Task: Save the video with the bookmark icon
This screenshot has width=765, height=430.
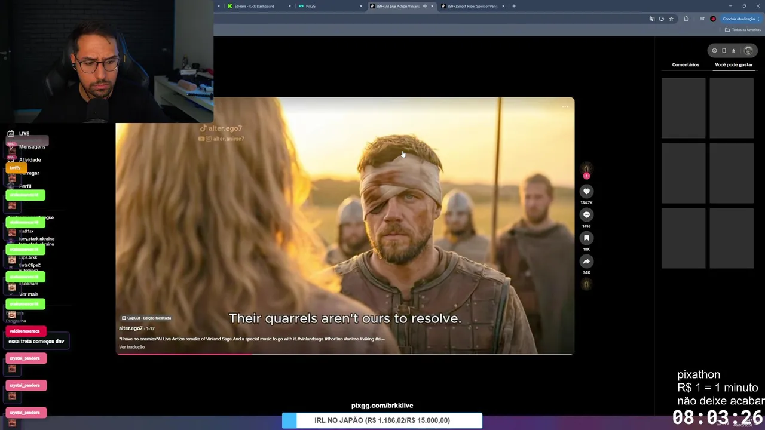Action: click(586, 238)
